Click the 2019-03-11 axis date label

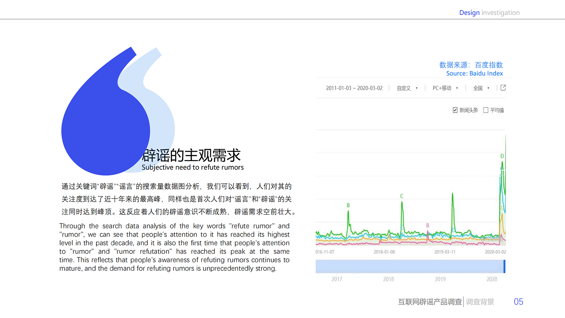tap(445, 252)
